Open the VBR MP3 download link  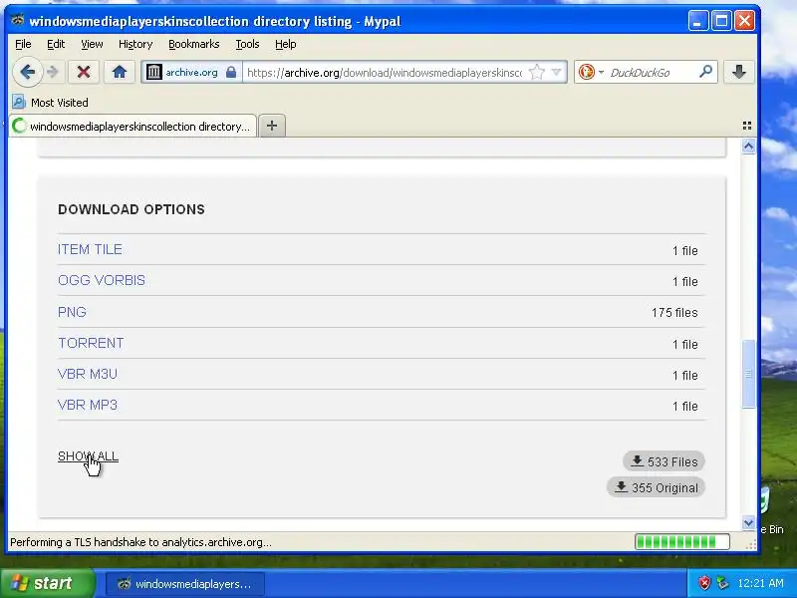click(88, 405)
